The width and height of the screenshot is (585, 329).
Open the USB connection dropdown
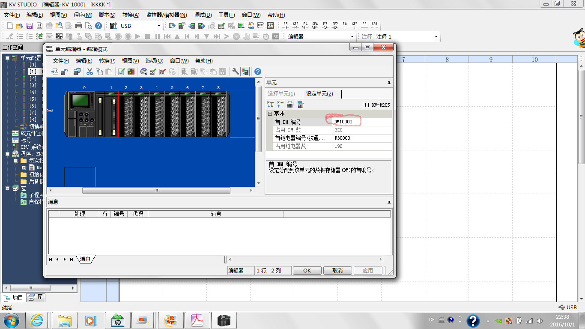(159, 26)
